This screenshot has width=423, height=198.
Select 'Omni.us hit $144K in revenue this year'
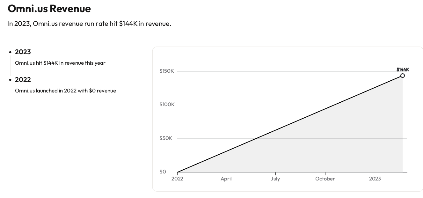[x=60, y=63]
